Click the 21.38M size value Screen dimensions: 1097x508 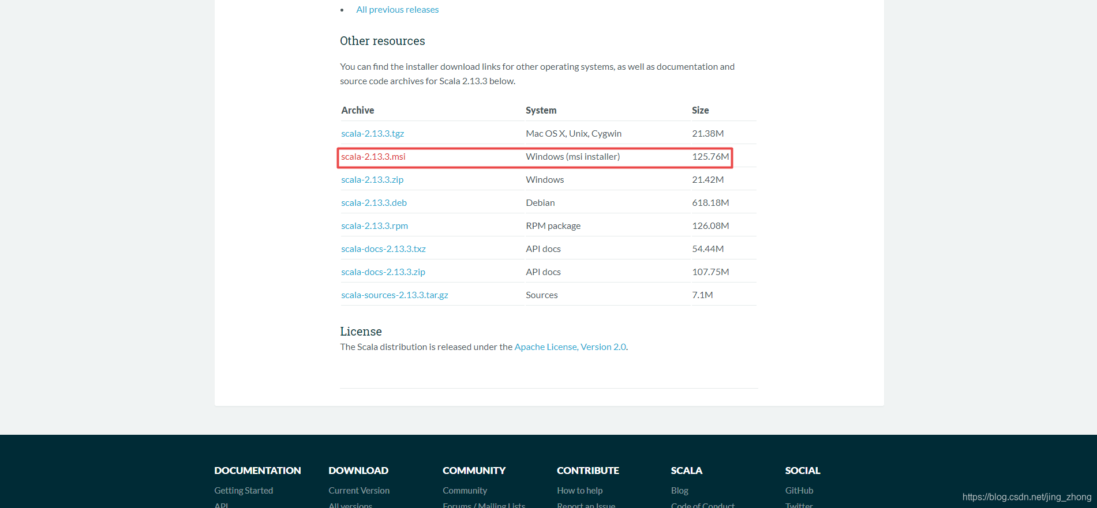tap(708, 133)
